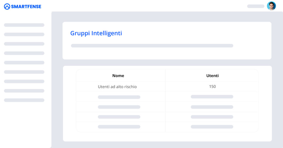
Task: Select the first sidebar menu placeholder
Action: [24, 25]
